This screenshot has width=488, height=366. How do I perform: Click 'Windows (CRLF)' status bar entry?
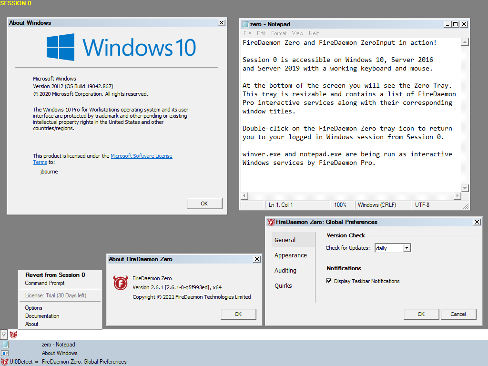[383, 205]
